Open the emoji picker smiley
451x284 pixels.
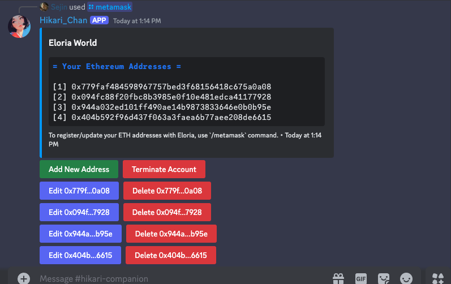[x=406, y=278]
